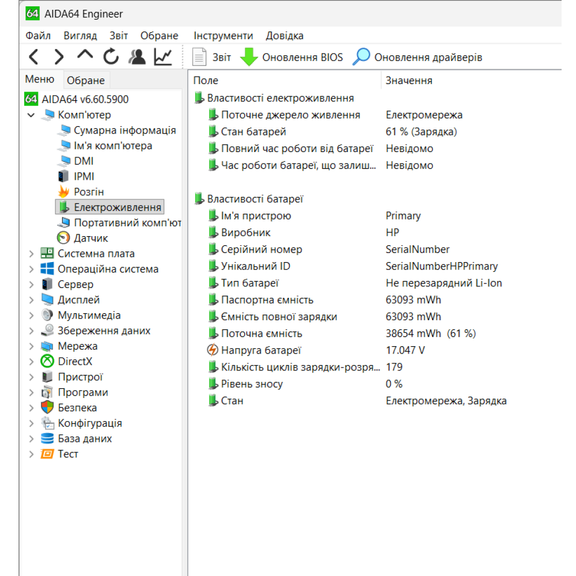This screenshot has height=576, width=576.
Task: Go up one level with Up arrow
Action: [85, 55]
